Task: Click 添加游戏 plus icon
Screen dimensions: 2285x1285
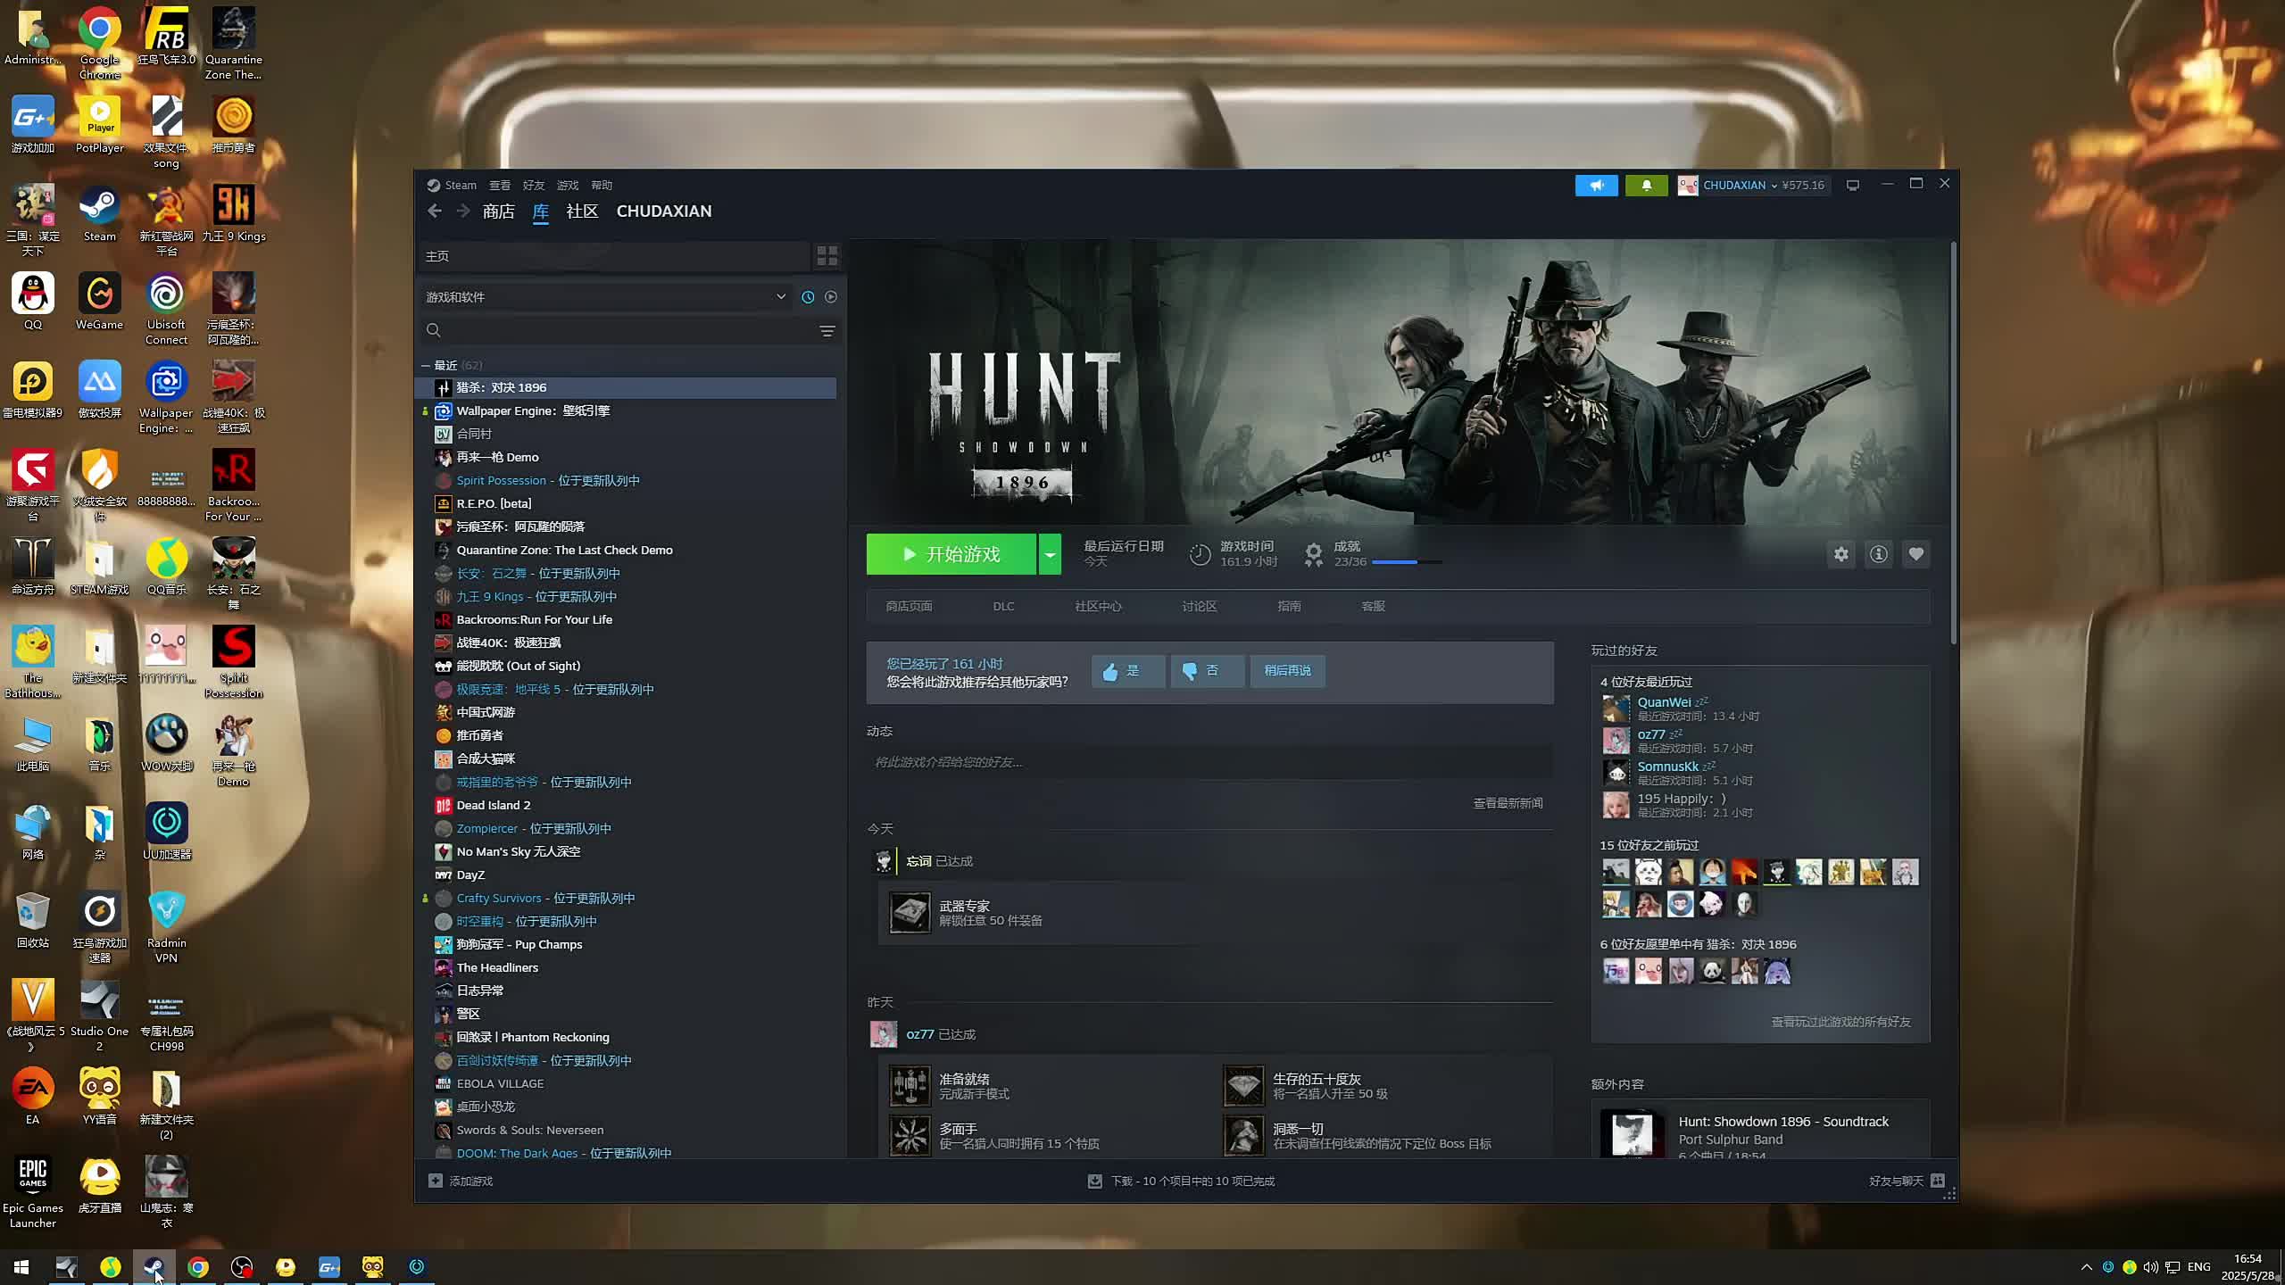Action: click(436, 1181)
